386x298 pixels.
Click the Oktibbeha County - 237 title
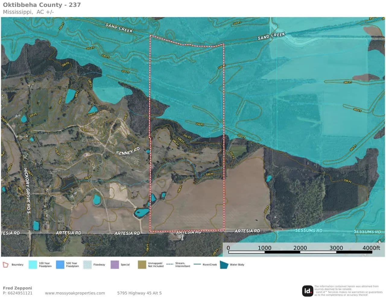[42, 5]
